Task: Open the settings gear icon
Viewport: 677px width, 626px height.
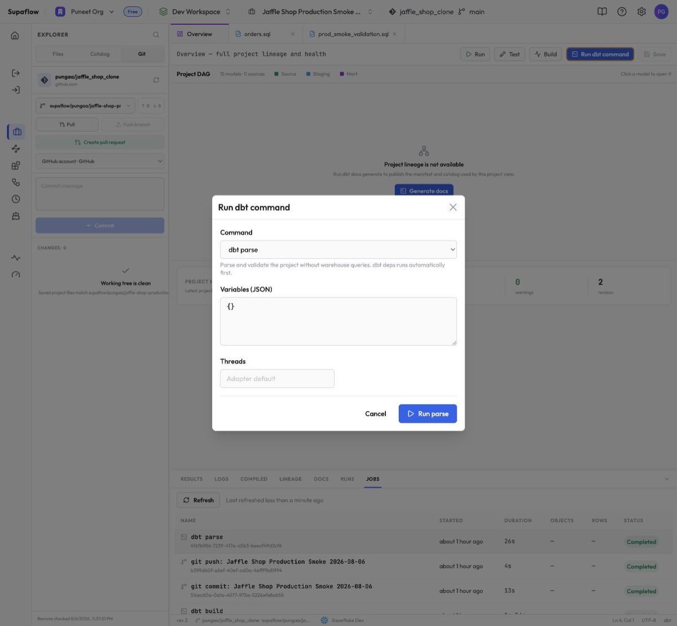Action: tap(641, 11)
